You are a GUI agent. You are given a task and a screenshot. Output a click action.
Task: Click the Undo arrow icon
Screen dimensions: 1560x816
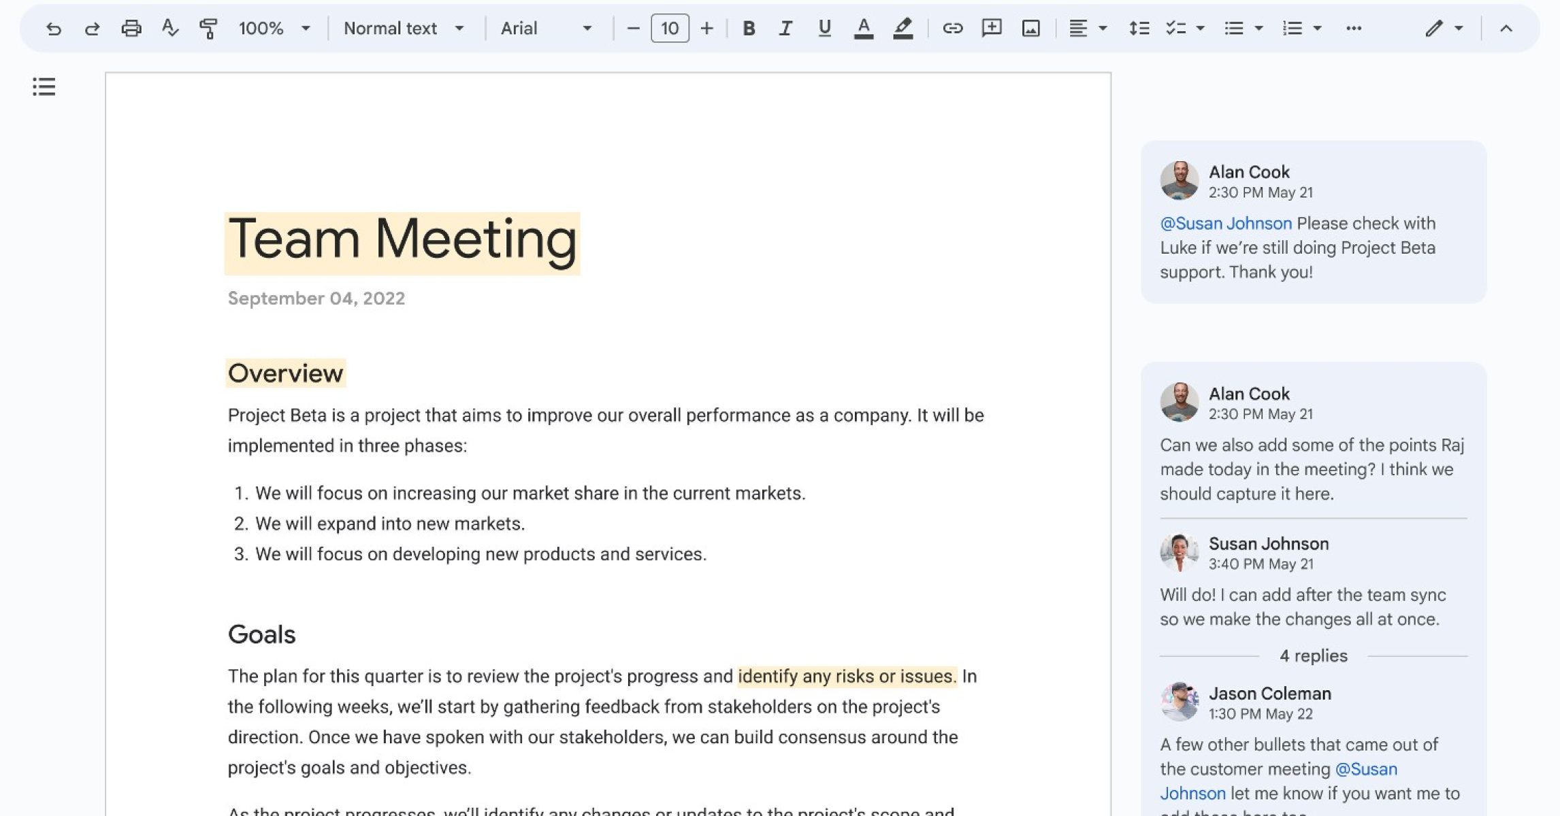coord(53,29)
